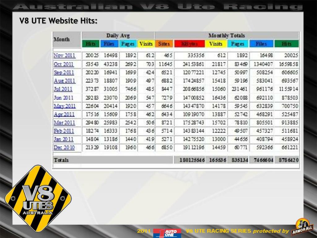Click the green Daily Avg Hits header
Image resolution: width=317 pixels, height=238 pixels.
click(x=91, y=44)
